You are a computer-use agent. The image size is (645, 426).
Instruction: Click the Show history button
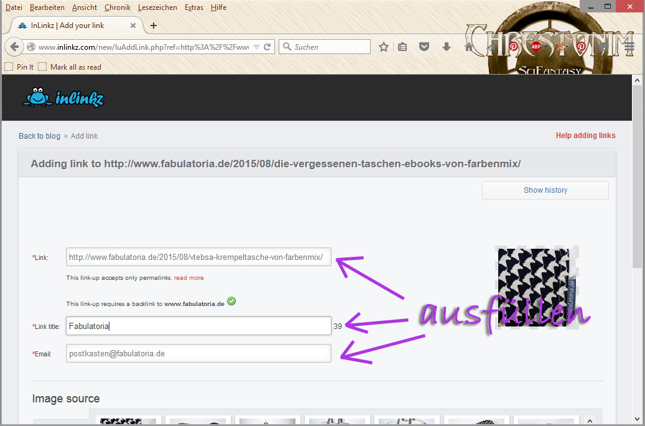pyautogui.click(x=545, y=190)
